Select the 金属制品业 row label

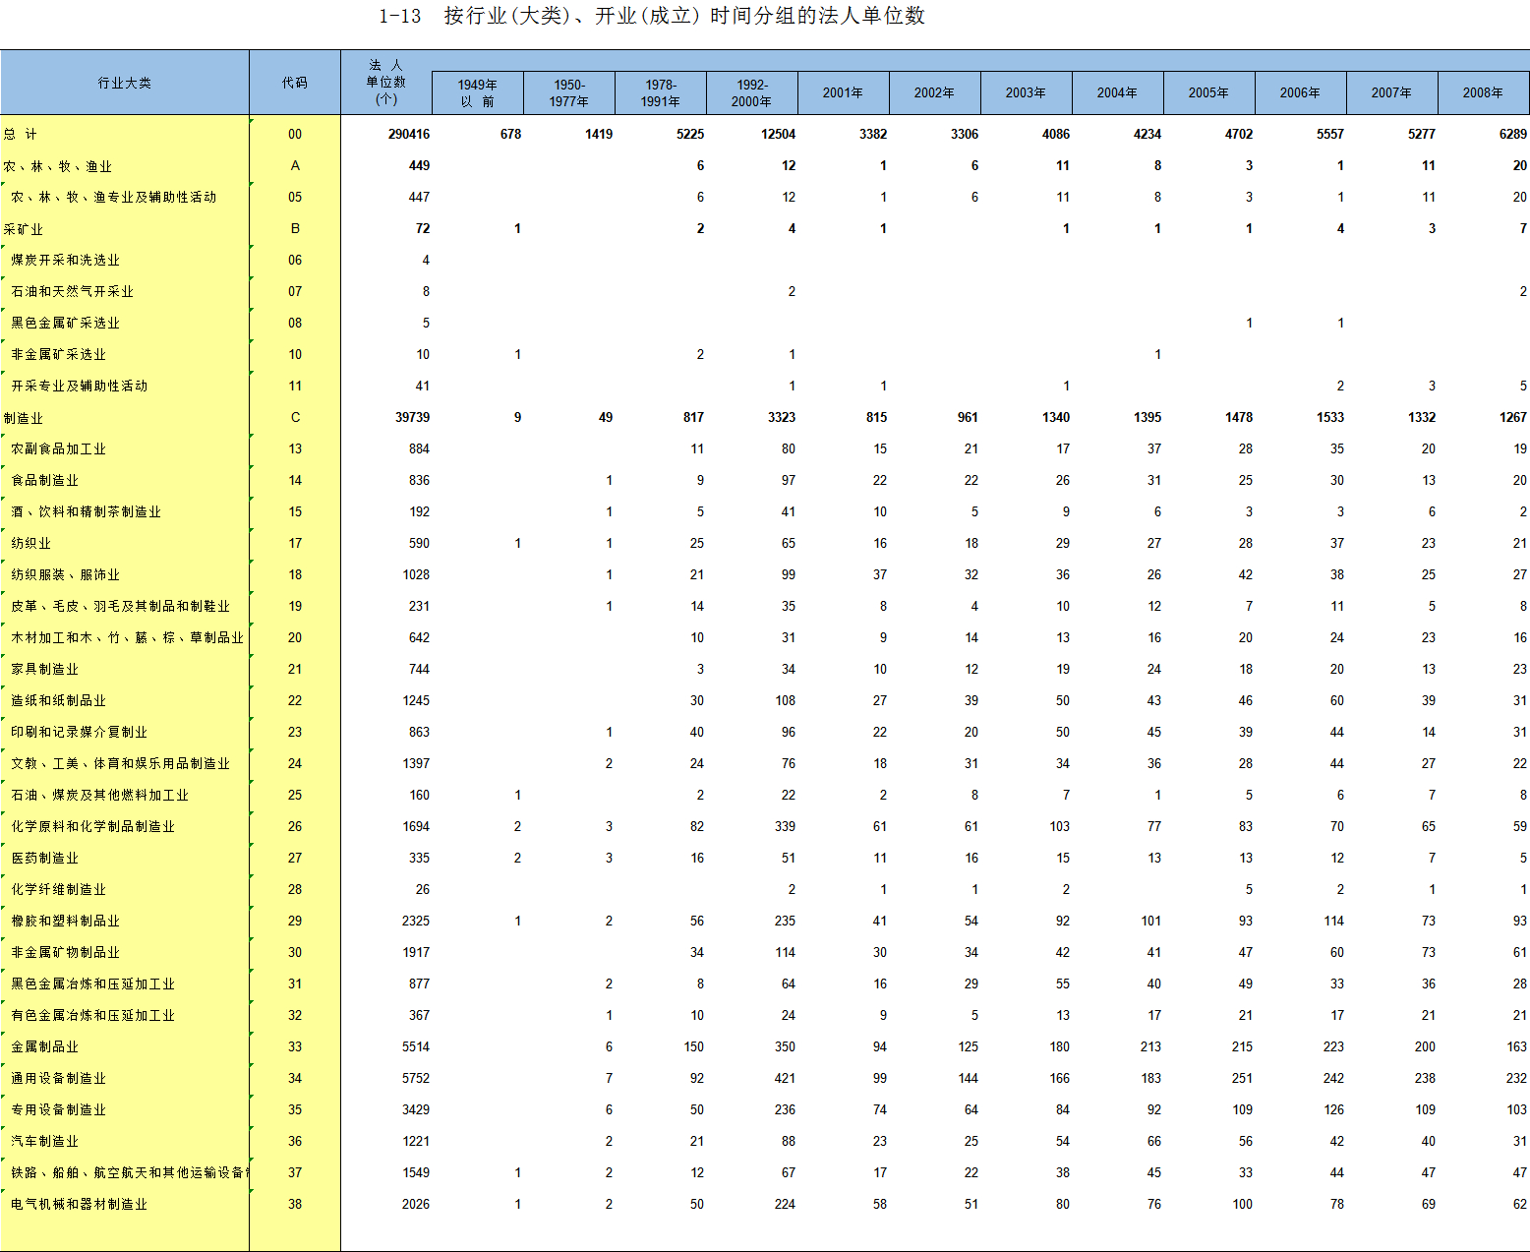[x=45, y=1047]
